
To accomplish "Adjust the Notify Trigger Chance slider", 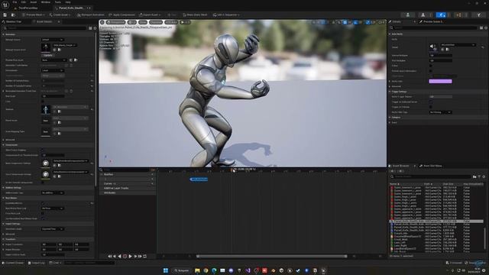I will [440, 97].
